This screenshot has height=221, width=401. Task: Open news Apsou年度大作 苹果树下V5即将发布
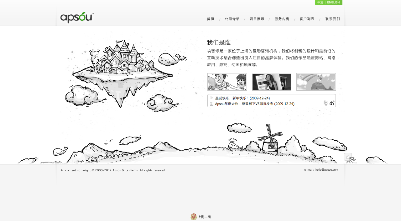pos(255,104)
